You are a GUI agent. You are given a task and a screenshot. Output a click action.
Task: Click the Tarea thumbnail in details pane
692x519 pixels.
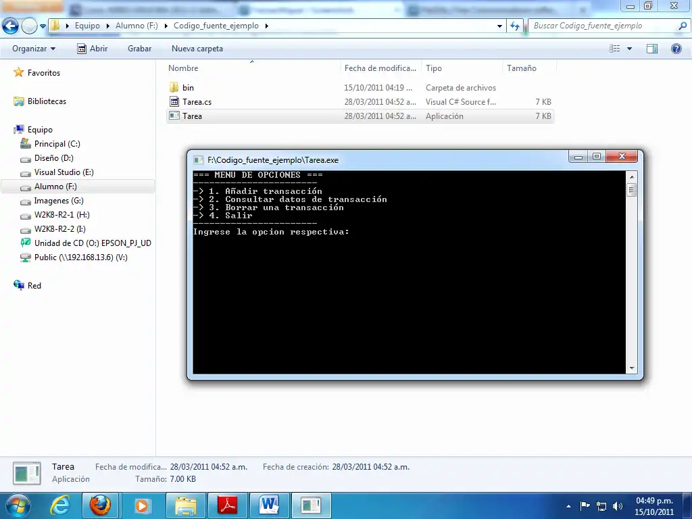coord(26,473)
